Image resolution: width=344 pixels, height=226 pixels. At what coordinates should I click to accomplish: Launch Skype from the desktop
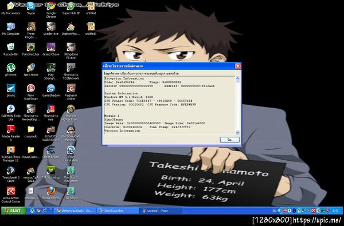[x=31, y=9]
